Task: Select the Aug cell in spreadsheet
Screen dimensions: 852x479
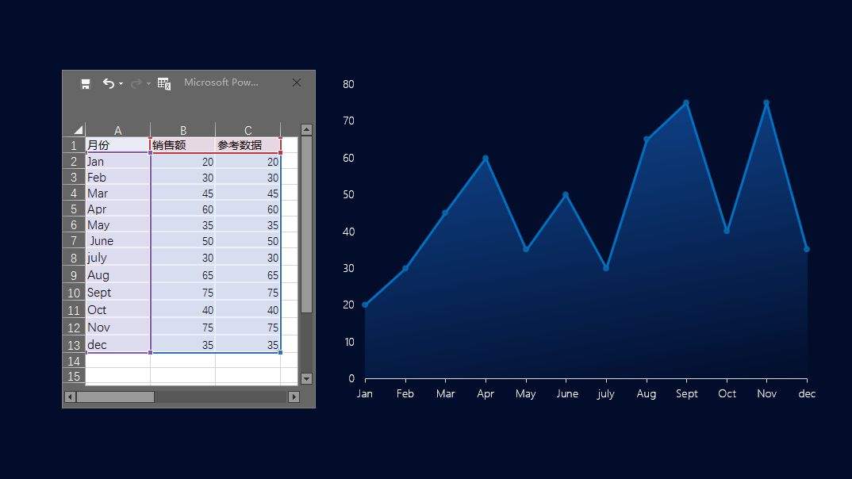Action: tap(118, 274)
